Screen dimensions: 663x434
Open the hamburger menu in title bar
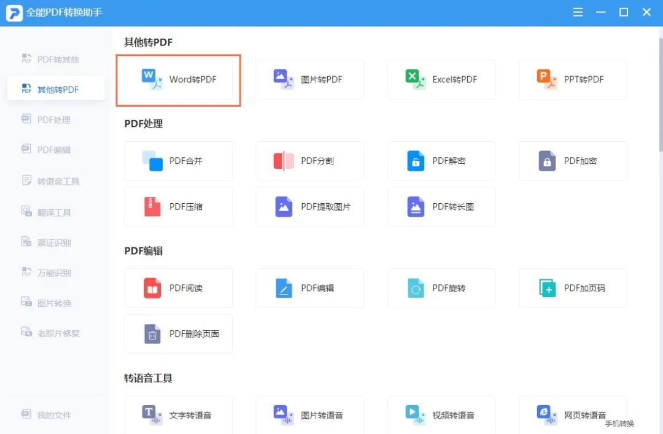click(x=578, y=12)
